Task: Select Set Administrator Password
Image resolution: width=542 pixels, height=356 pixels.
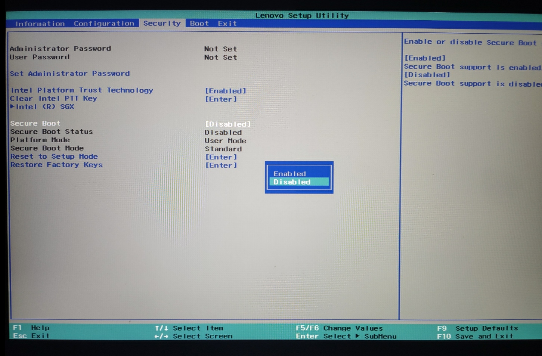Action: point(70,74)
